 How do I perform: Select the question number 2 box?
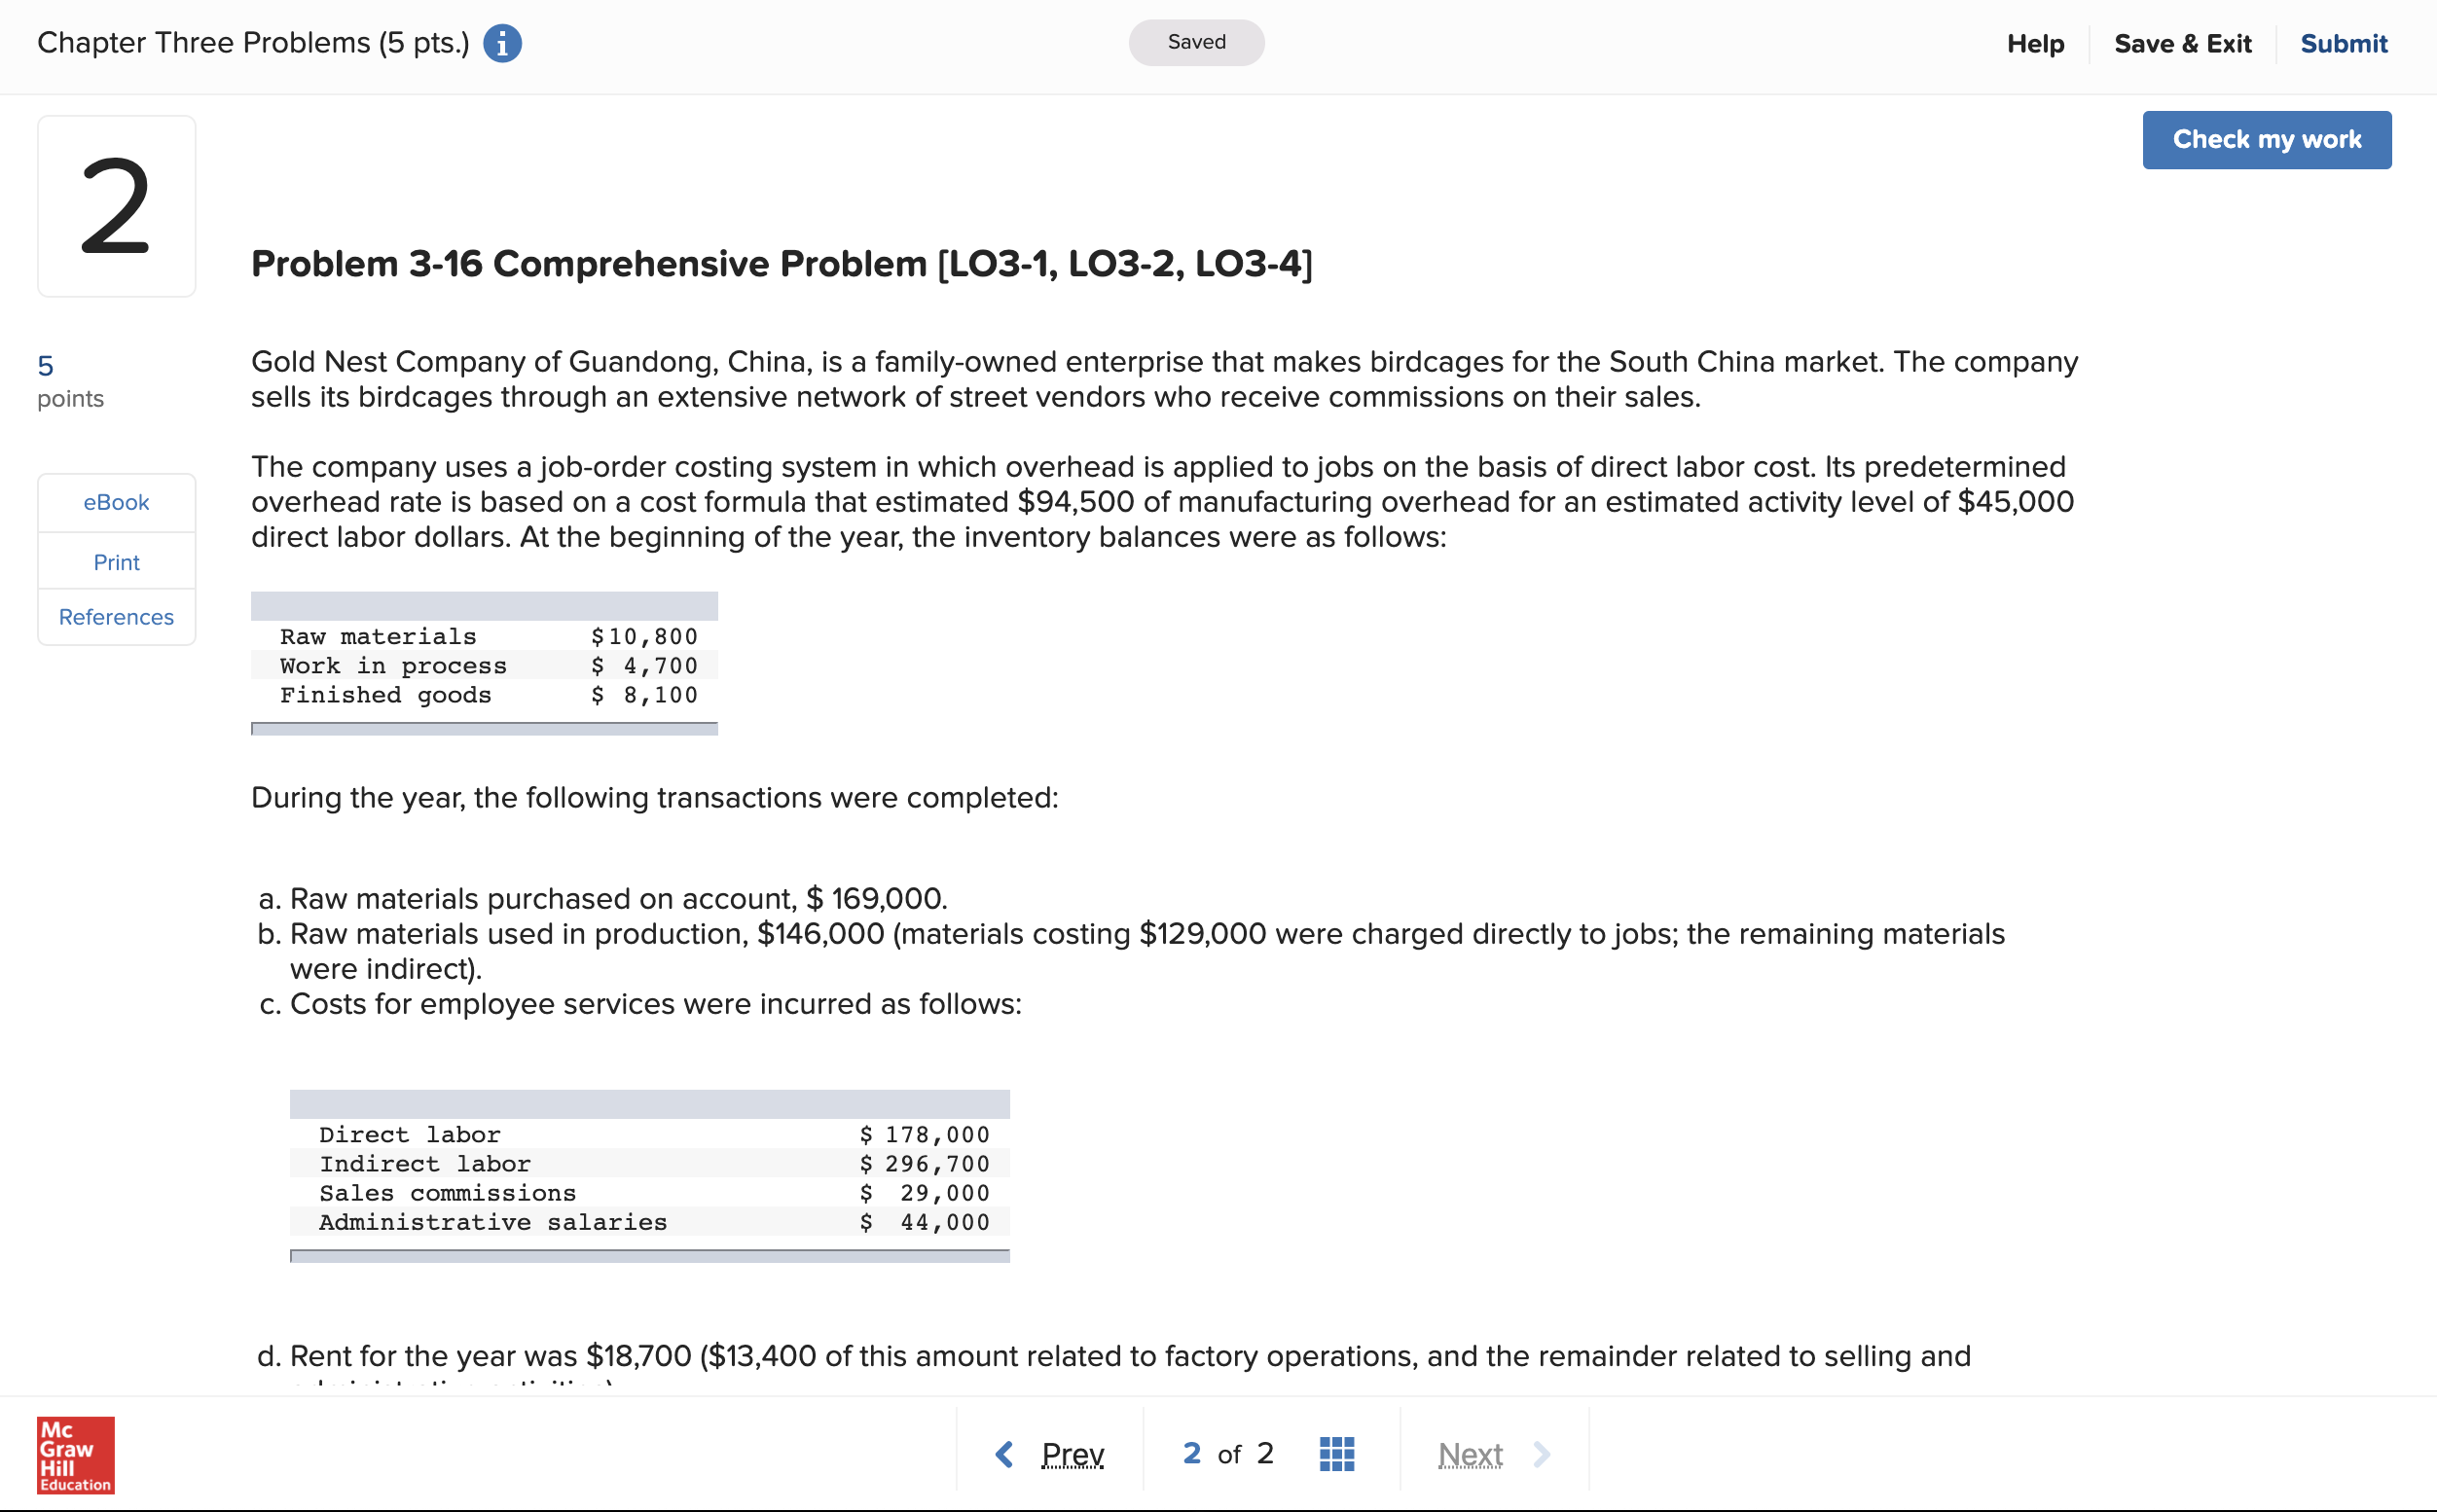[x=116, y=205]
